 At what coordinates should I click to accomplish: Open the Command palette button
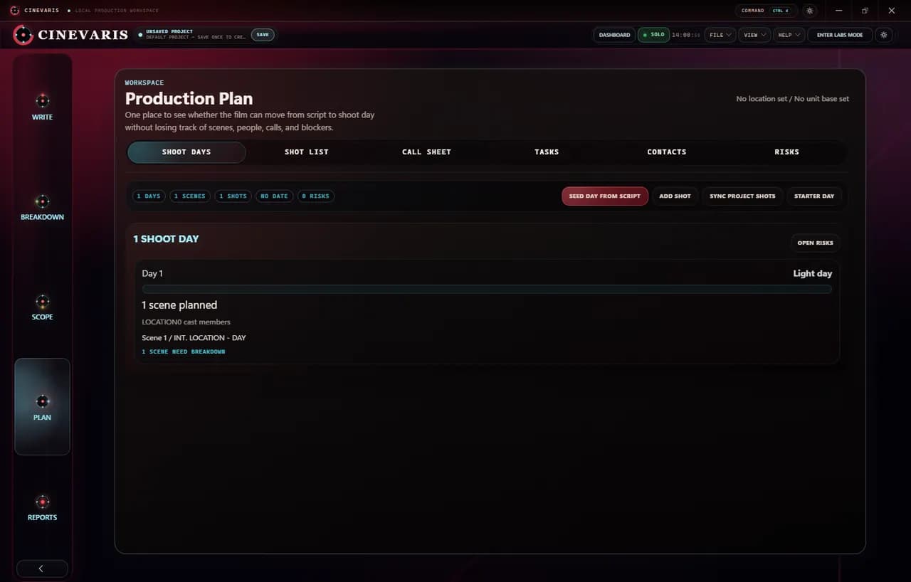coord(766,11)
